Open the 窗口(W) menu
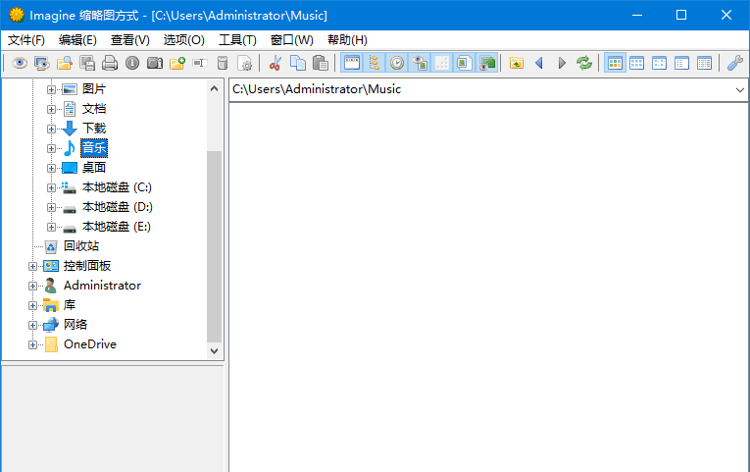This screenshot has width=750, height=472. tap(292, 39)
